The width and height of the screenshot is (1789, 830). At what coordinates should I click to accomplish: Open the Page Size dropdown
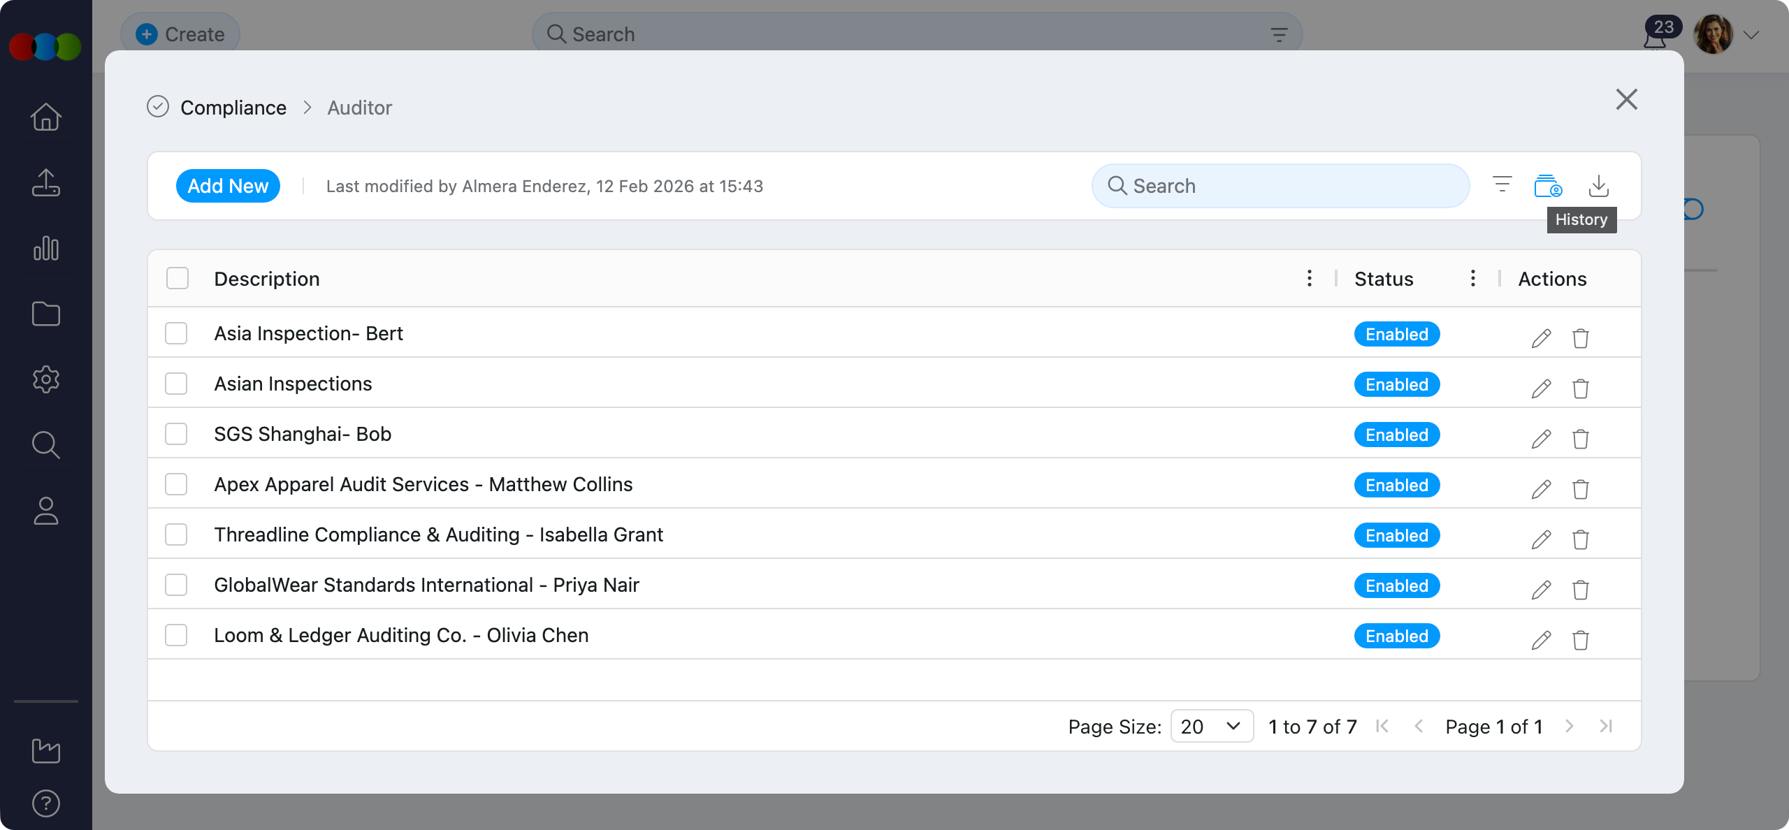[x=1211, y=727]
